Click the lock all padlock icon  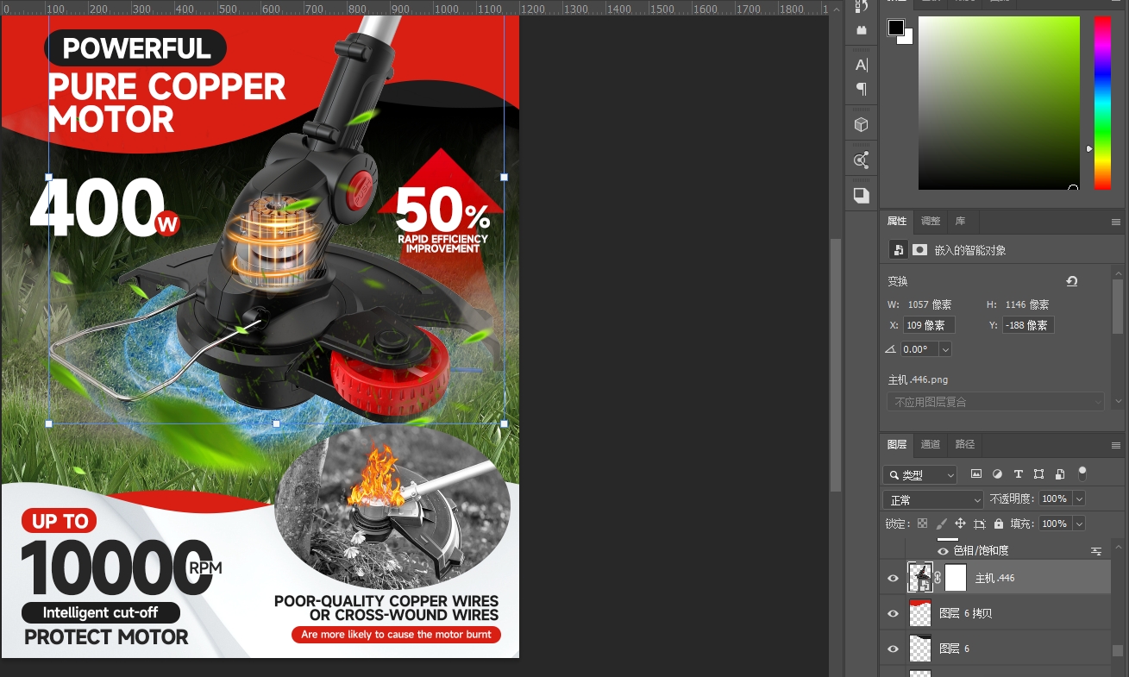(x=999, y=523)
